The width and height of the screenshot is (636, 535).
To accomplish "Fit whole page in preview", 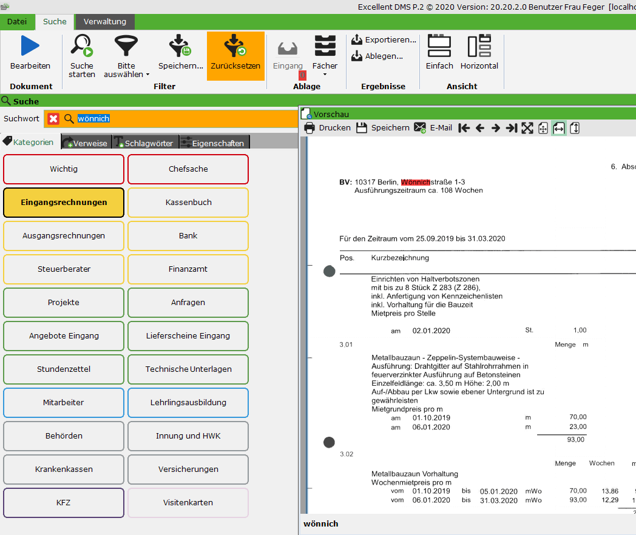I will pyautogui.click(x=543, y=128).
